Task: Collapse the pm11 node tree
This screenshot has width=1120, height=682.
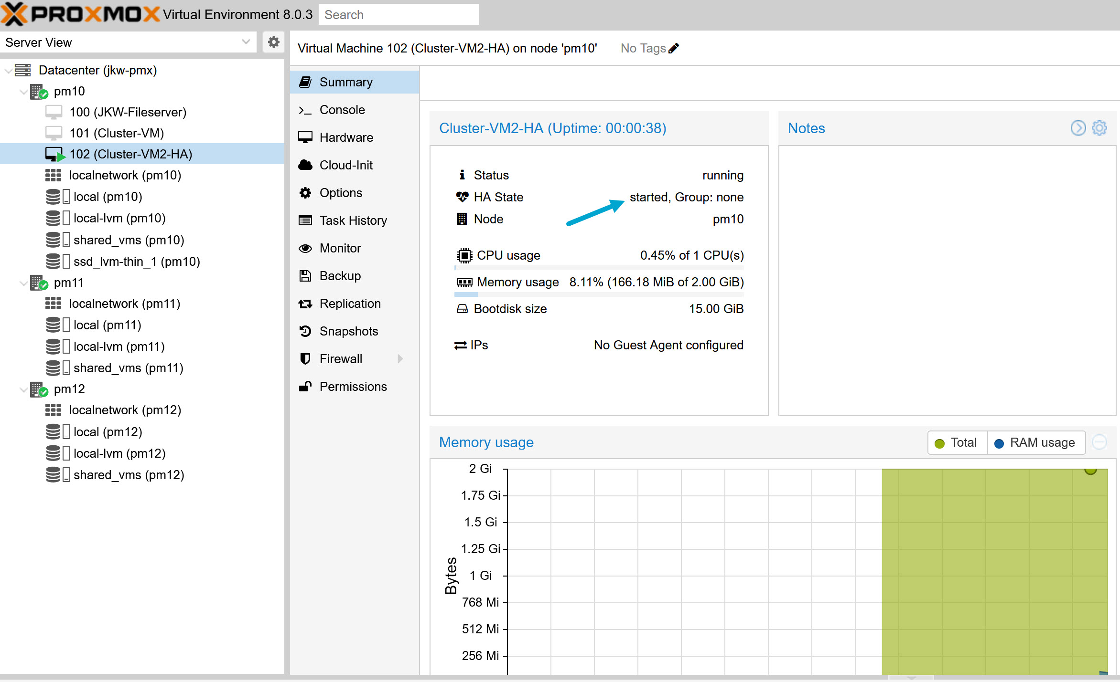Action: click(23, 283)
